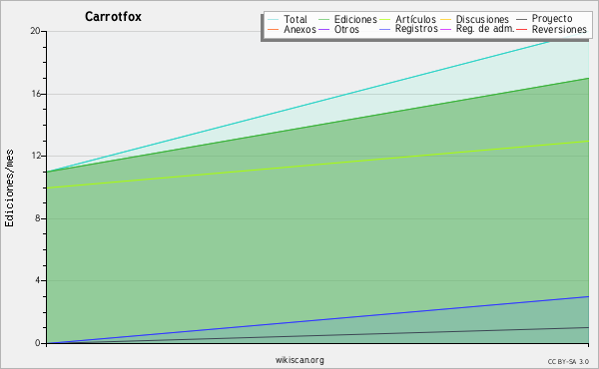
Task: Click the 0 y-axis tick label
Action: point(38,343)
